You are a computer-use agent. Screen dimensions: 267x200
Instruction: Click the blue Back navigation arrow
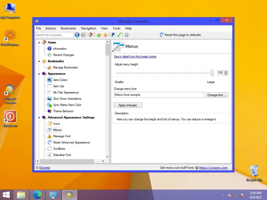tap(77, 35)
